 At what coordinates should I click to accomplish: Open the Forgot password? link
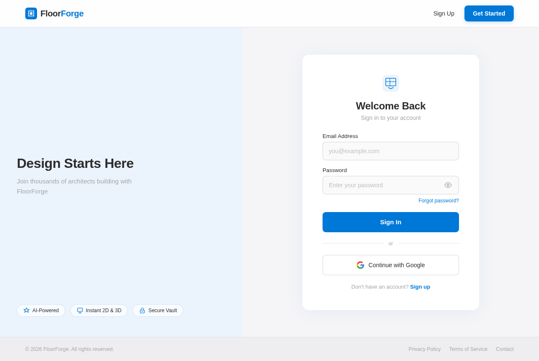click(439, 201)
